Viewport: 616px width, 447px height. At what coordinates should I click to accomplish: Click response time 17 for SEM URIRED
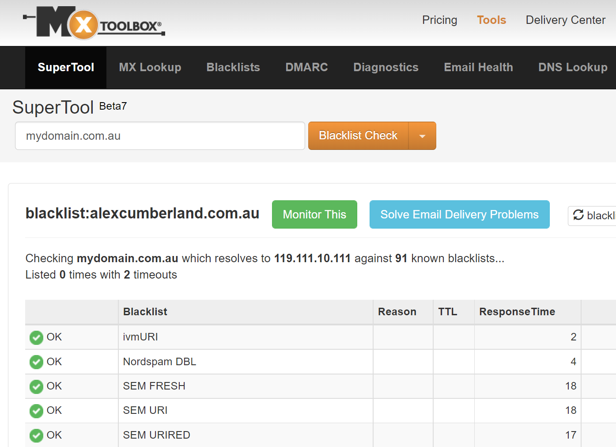tap(571, 435)
